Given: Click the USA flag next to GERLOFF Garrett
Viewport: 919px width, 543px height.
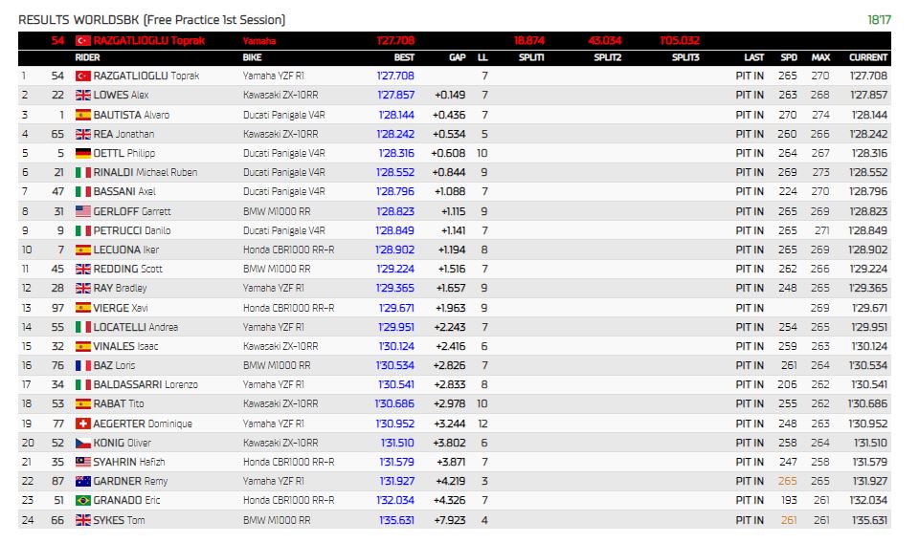Looking at the screenshot, I should 82,210.
